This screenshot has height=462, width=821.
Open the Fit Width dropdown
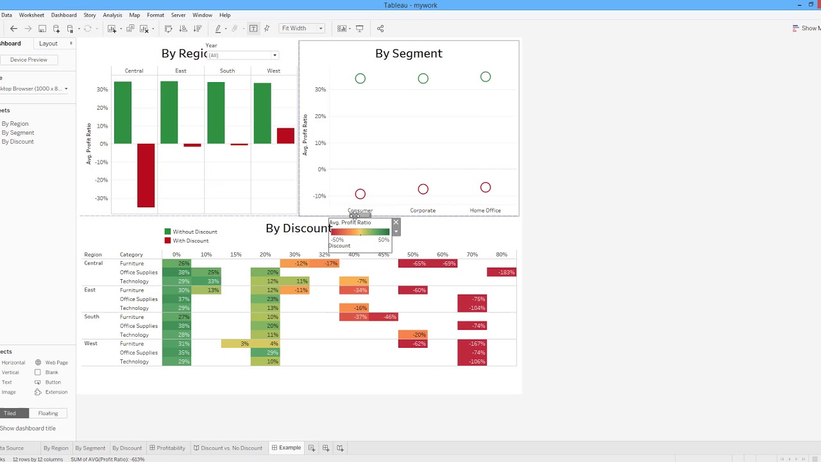tap(302, 28)
